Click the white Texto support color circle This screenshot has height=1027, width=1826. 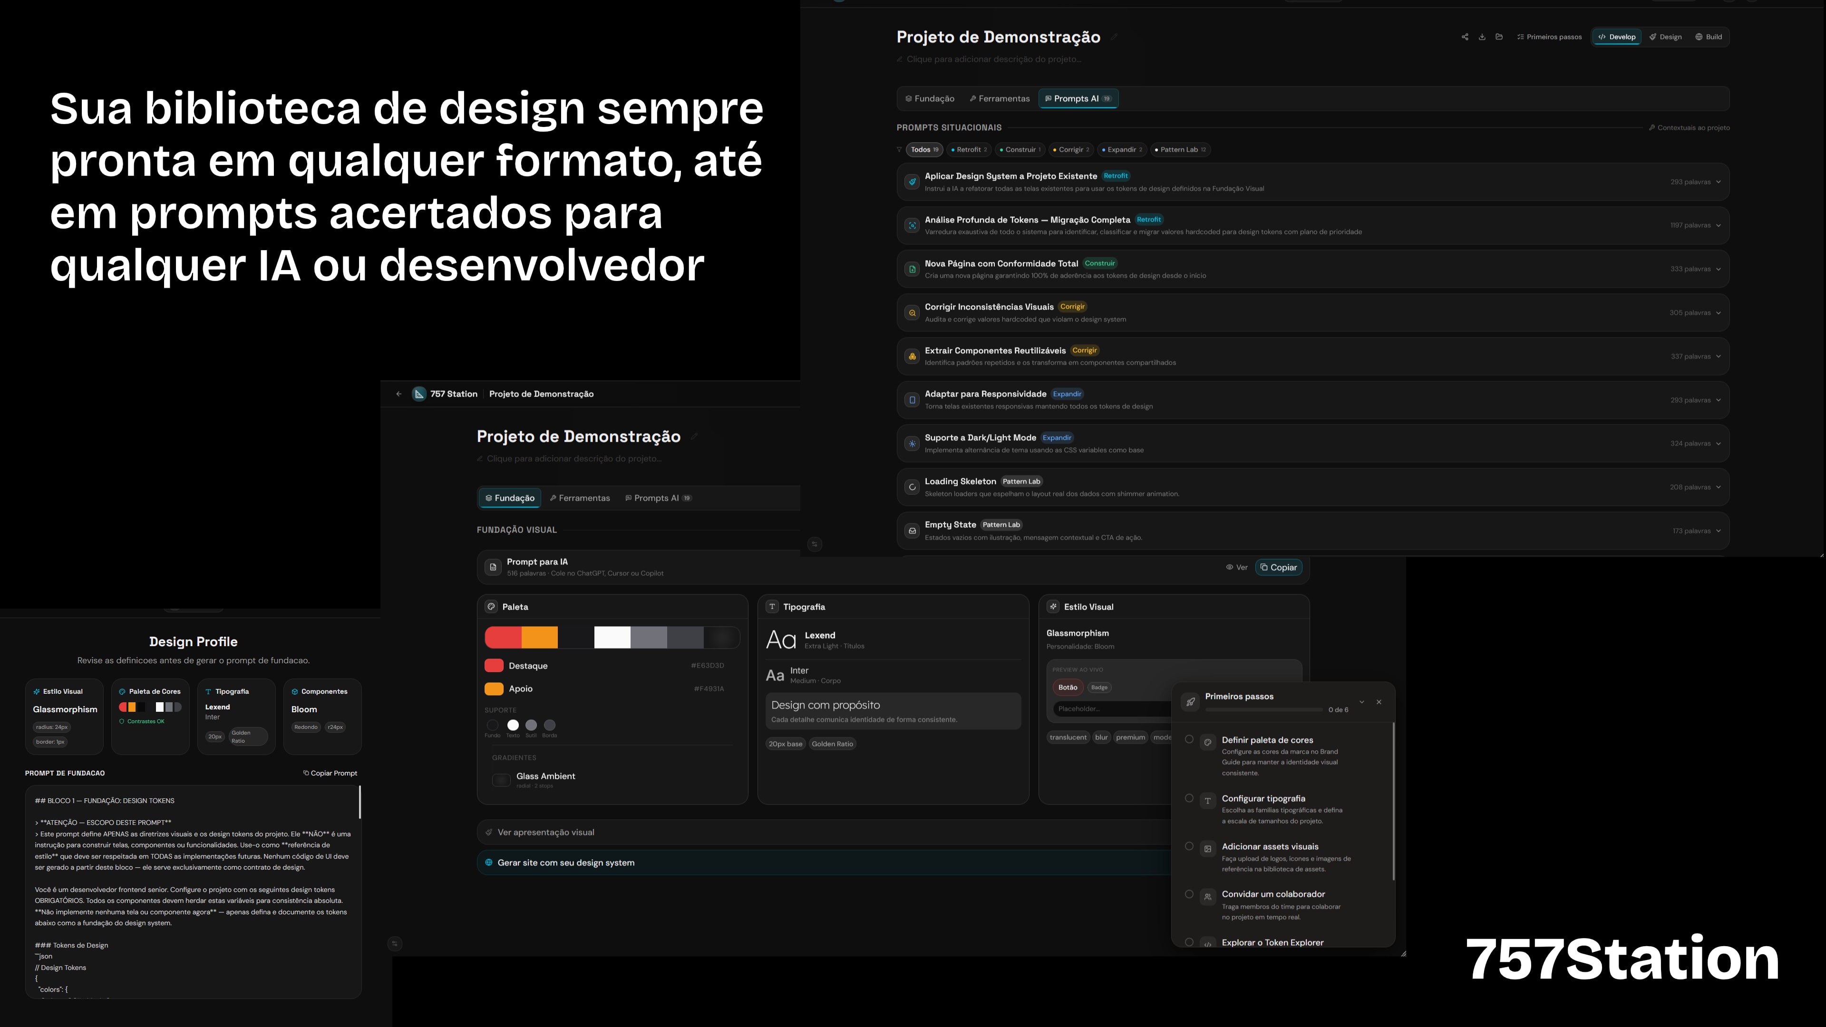(513, 725)
